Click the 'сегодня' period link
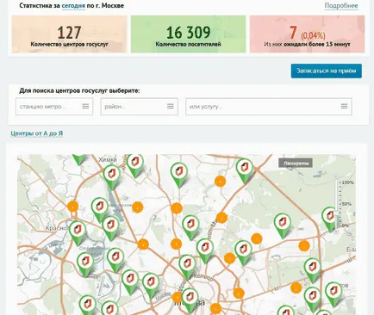Viewport: 374px width, 315px height. coord(73,5)
